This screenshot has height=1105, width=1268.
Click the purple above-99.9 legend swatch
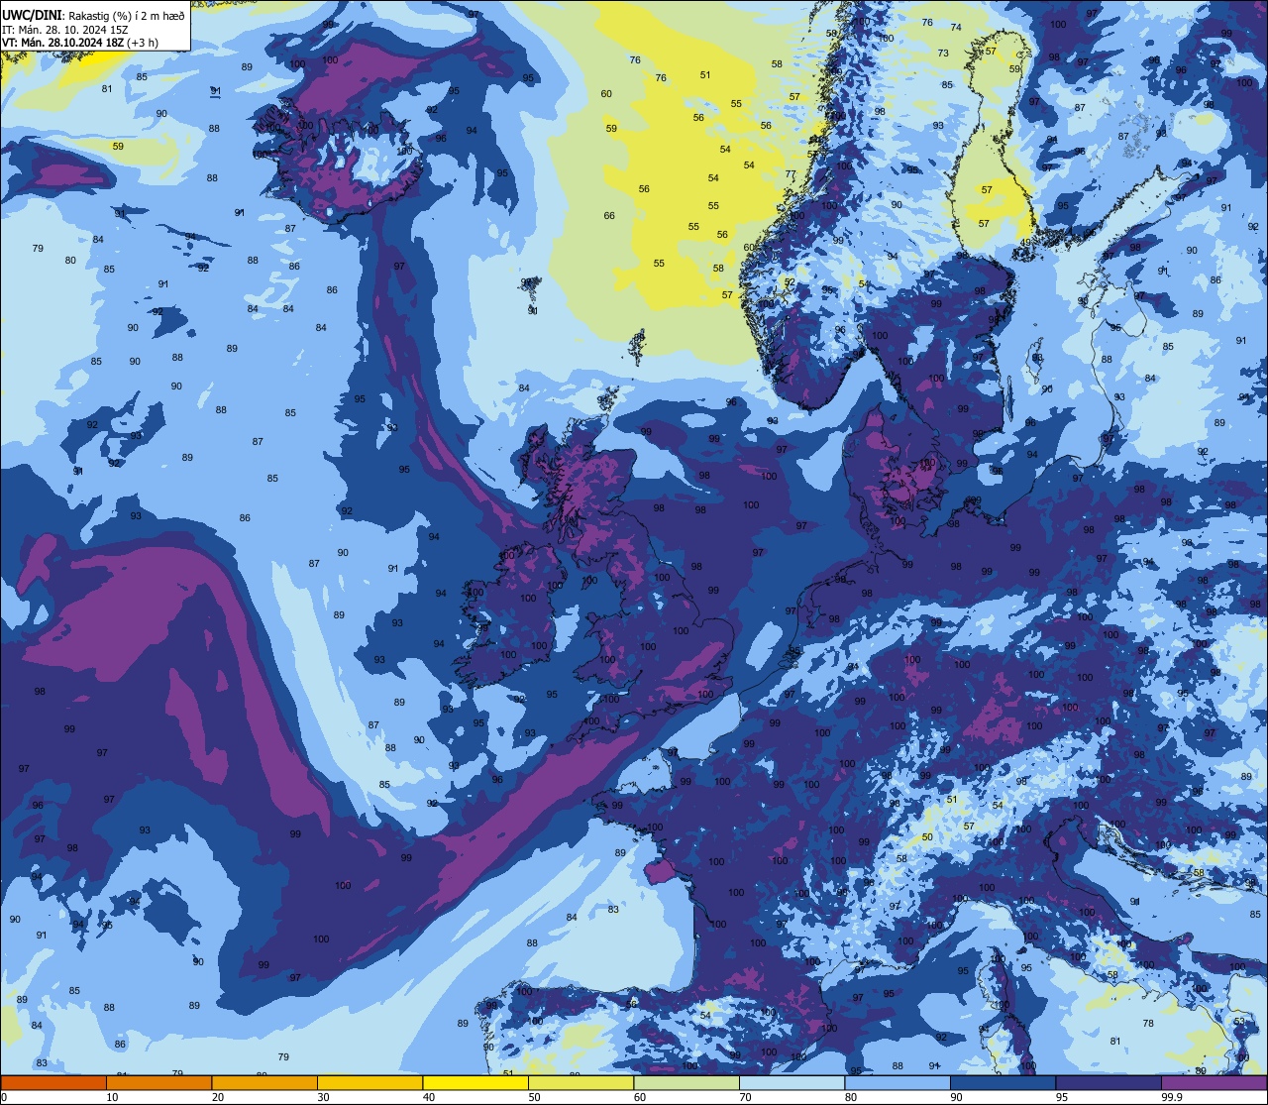tap(1214, 1083)
